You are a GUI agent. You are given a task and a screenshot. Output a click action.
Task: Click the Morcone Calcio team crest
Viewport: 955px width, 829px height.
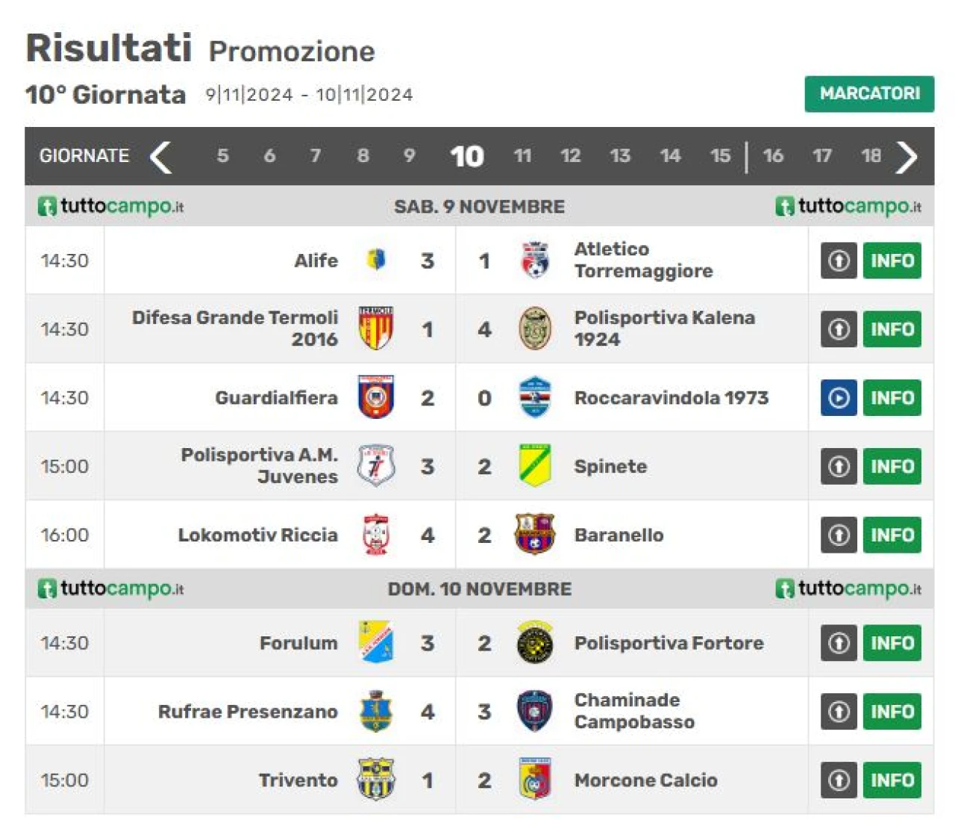[535, 780]
